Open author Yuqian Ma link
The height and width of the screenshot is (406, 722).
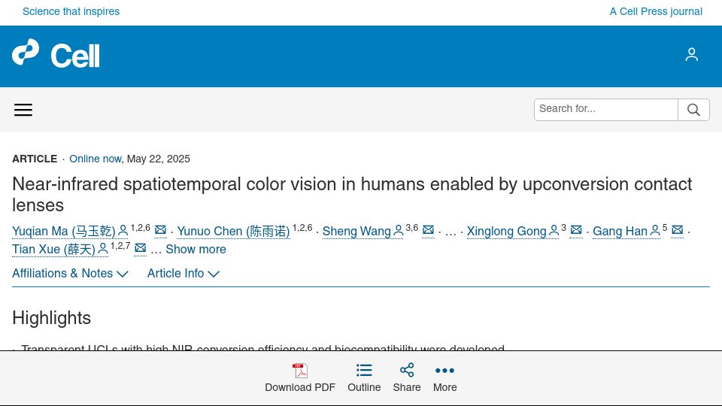point(63,231)
